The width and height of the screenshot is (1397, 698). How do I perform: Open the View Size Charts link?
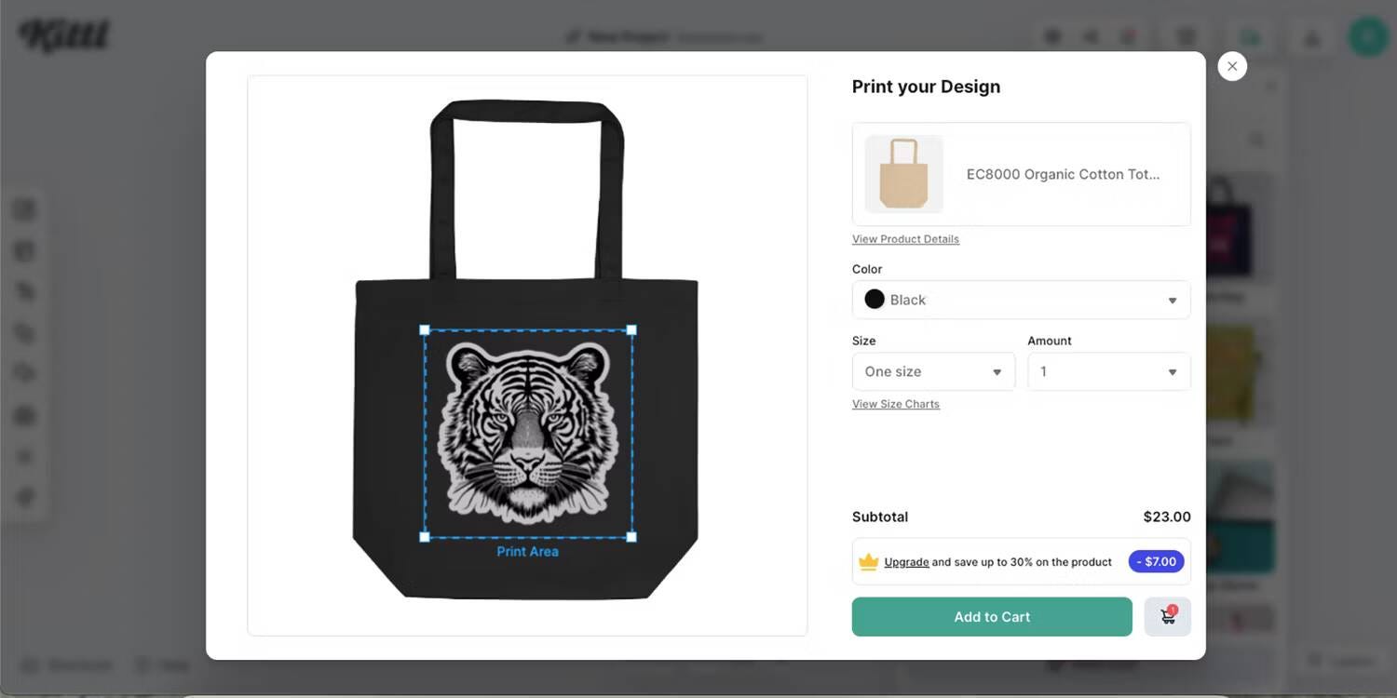(x=895, y=404)
